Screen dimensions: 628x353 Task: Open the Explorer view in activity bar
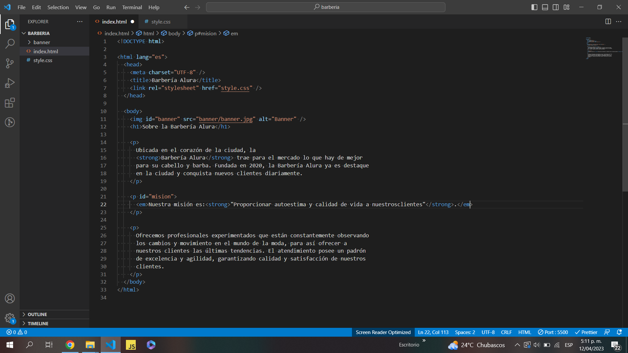10,25
